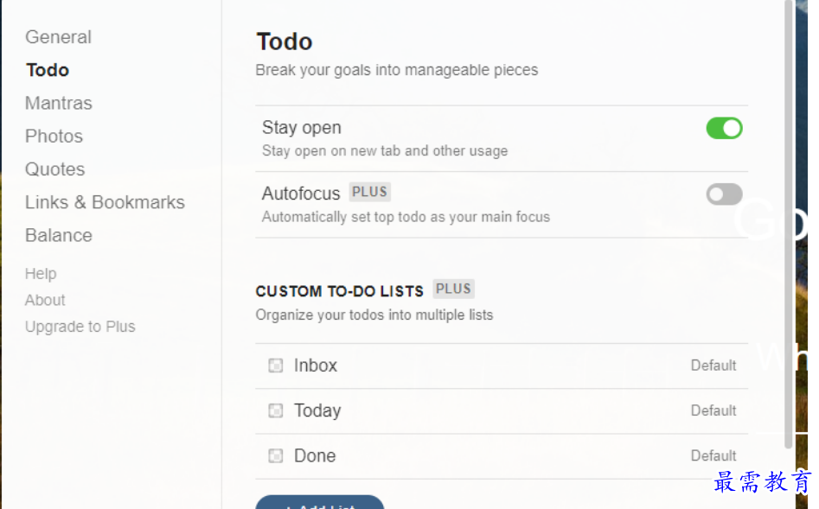819x509 pixels.
Task: Click the Help link
Action: tap(41, 274)
